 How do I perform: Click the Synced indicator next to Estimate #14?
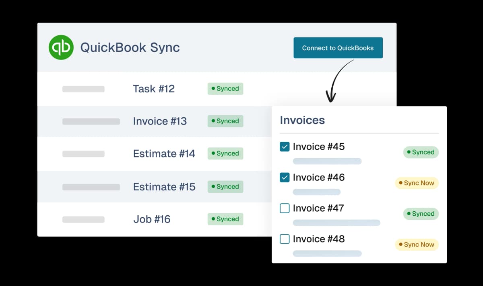225,153
